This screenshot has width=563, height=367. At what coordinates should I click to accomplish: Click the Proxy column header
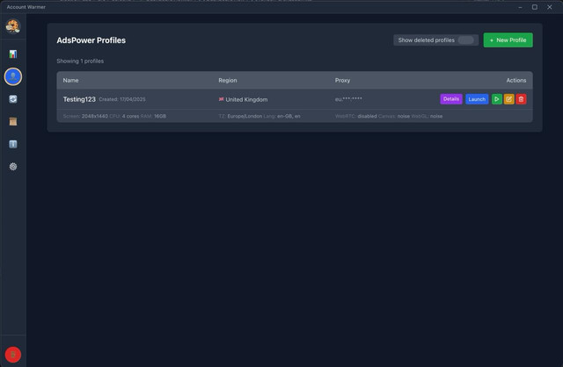click(x=342, y=80)
